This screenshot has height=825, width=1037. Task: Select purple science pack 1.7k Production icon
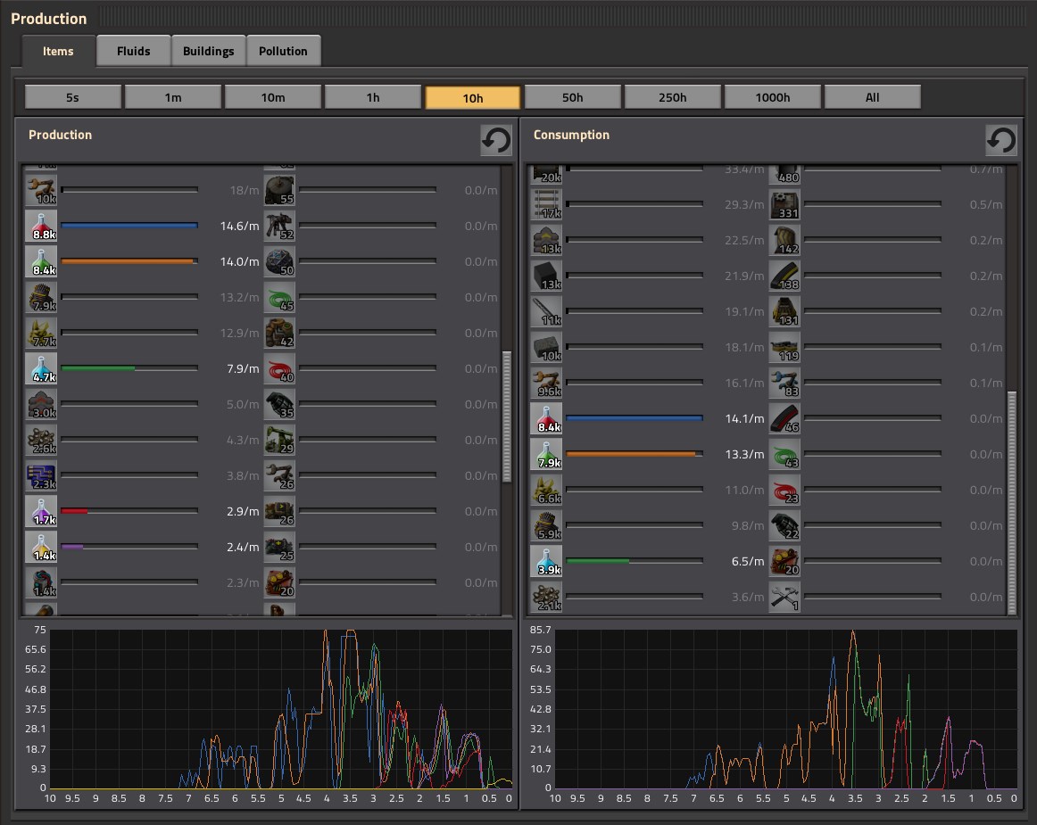pyautogui.click(x=41, y=512)
